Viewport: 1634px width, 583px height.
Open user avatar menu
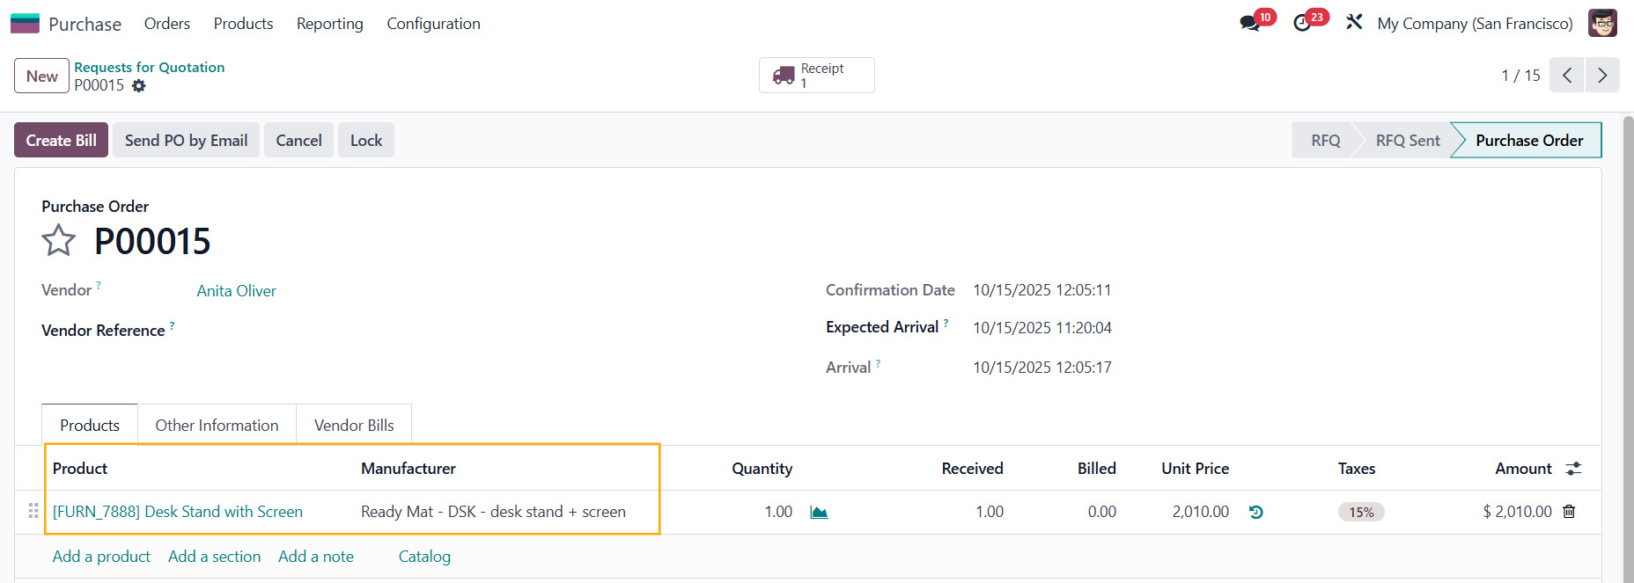(x=1602, y=24)
